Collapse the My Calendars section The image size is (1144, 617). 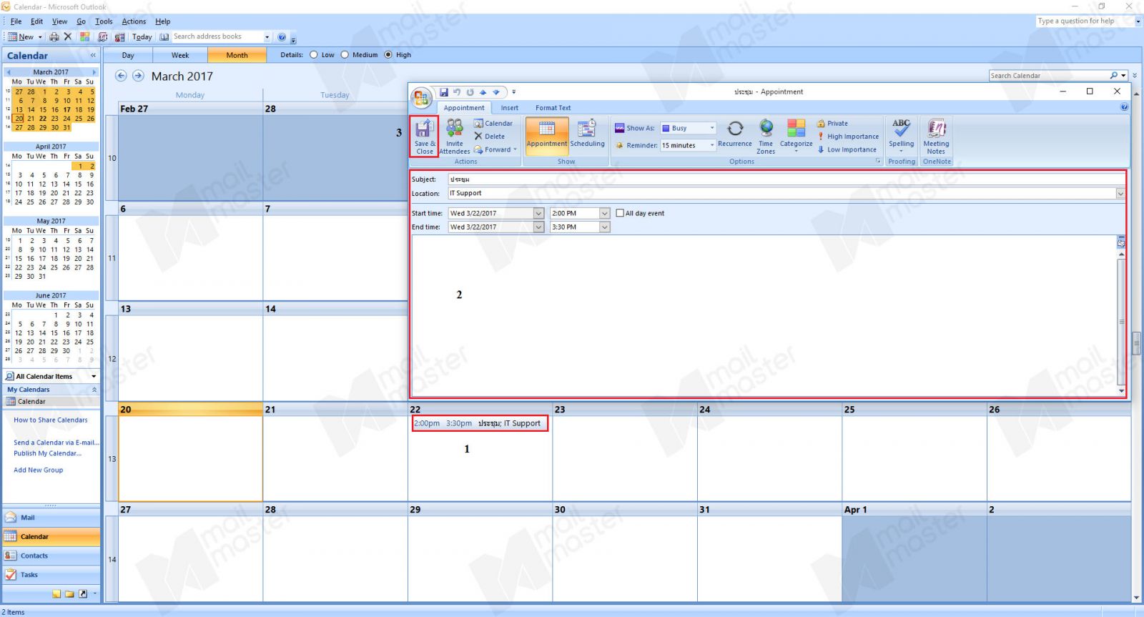point(94,390)
